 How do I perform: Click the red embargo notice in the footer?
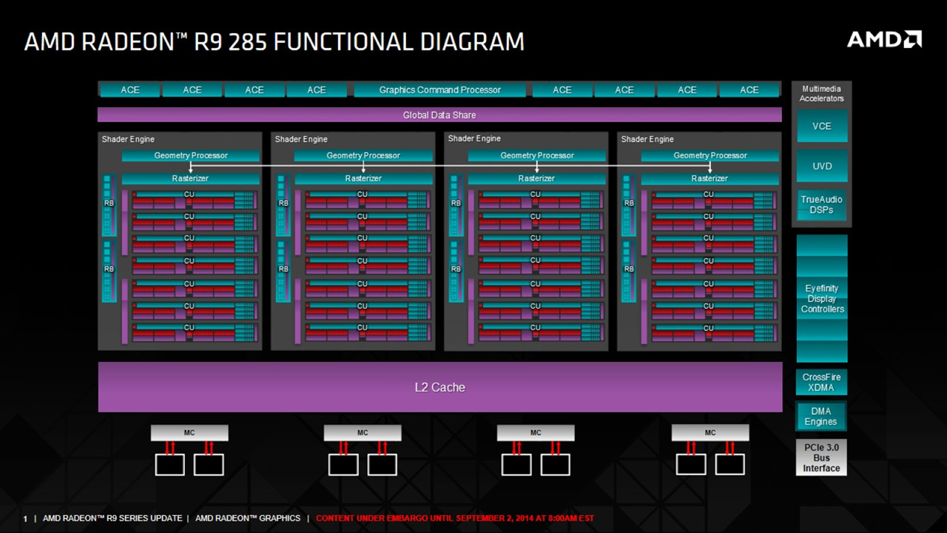(x=454, y=519)
